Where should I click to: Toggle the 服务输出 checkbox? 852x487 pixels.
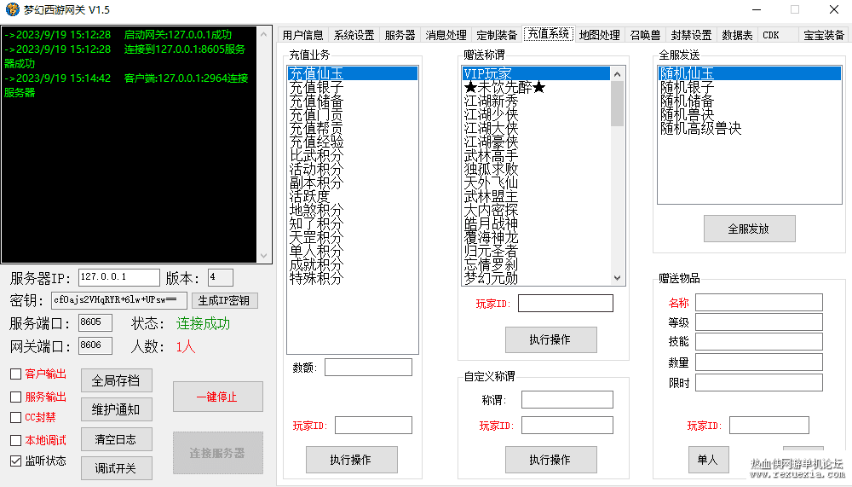point(15,397)
